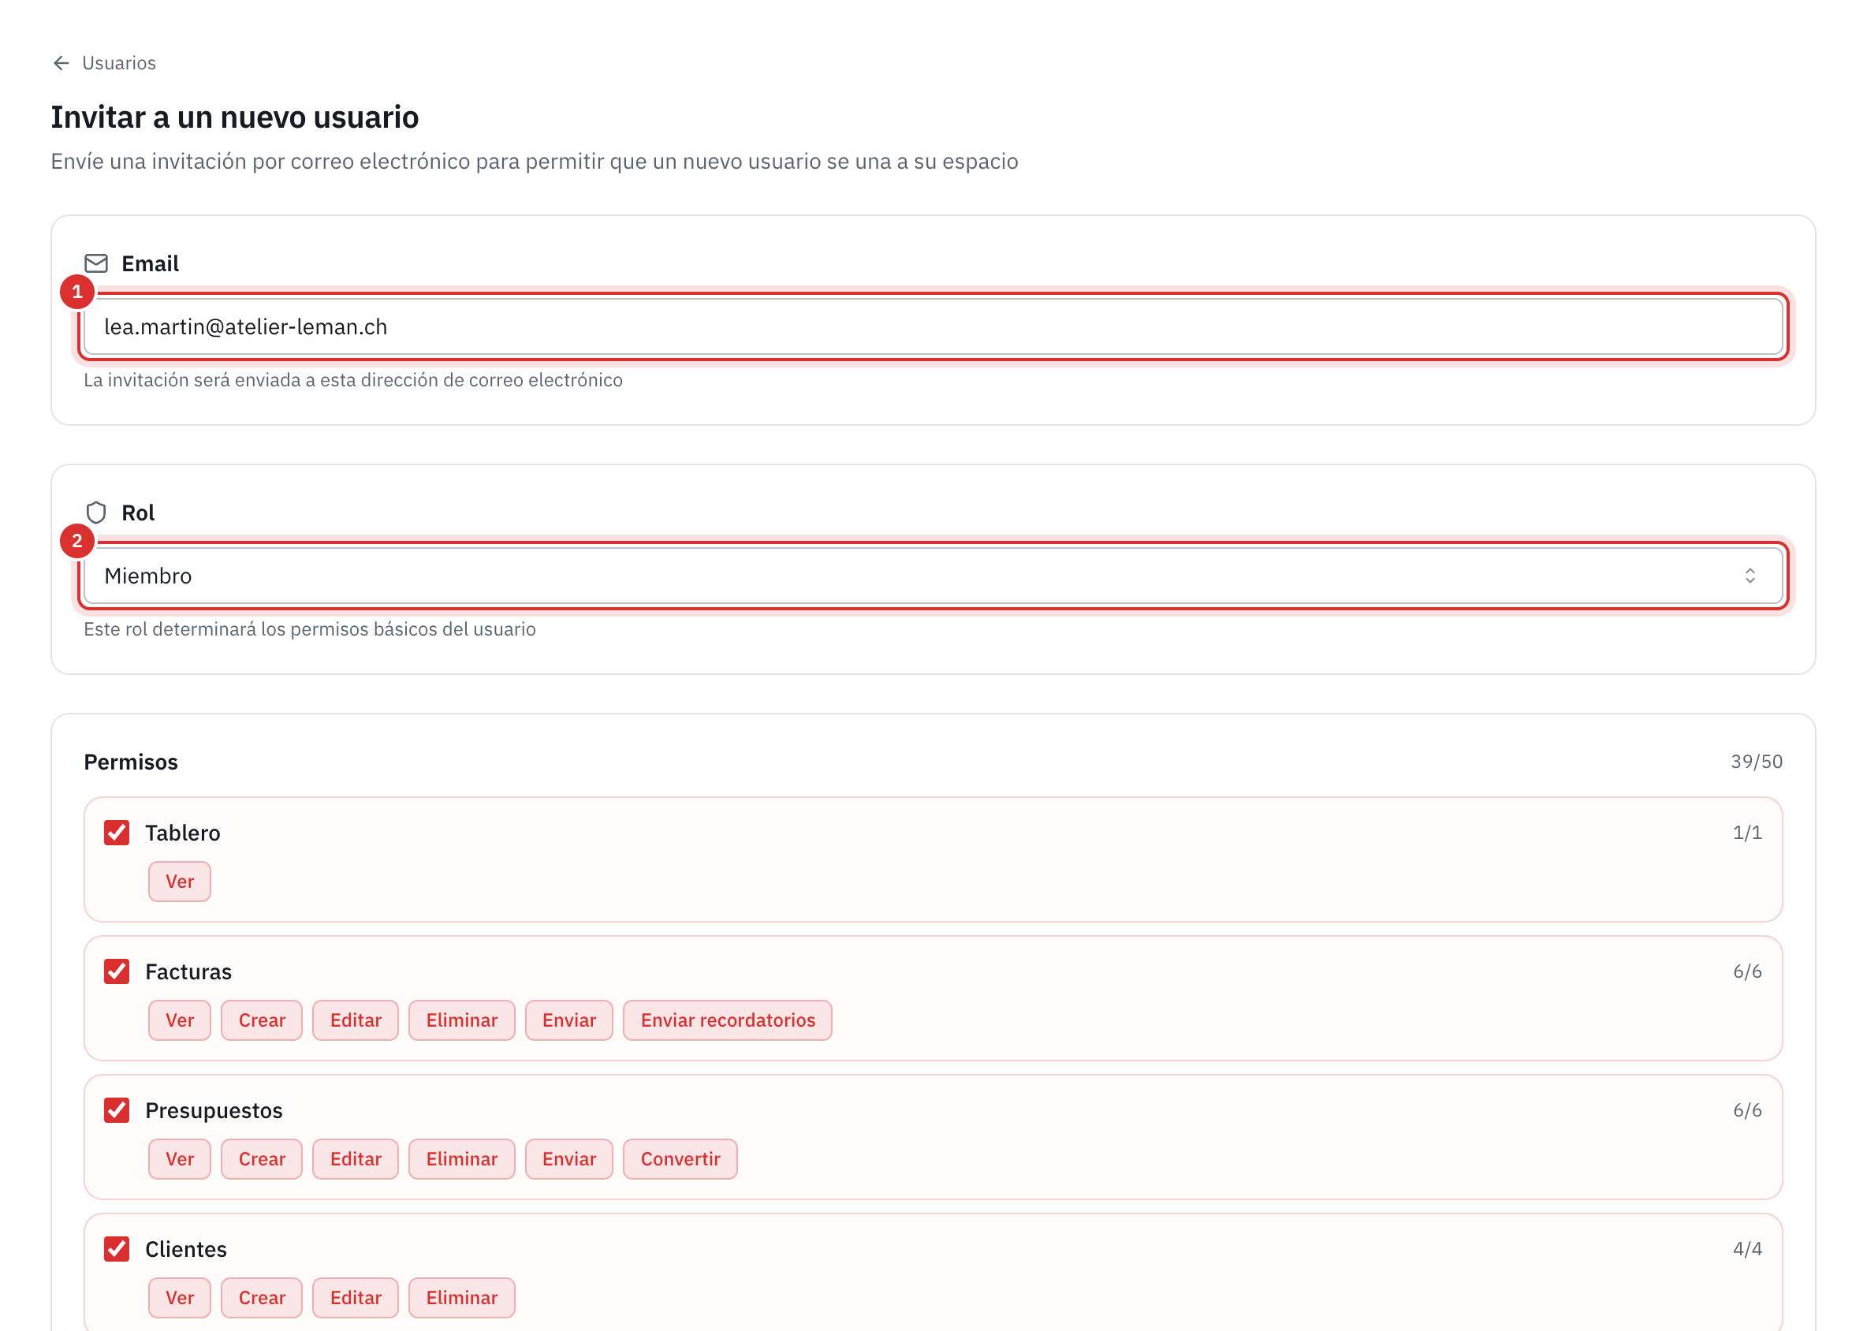Screen dimensions: 1867x1331
Task: Click the 'Invitar a un nuevo usuario' heading
Action: [234, 117]
